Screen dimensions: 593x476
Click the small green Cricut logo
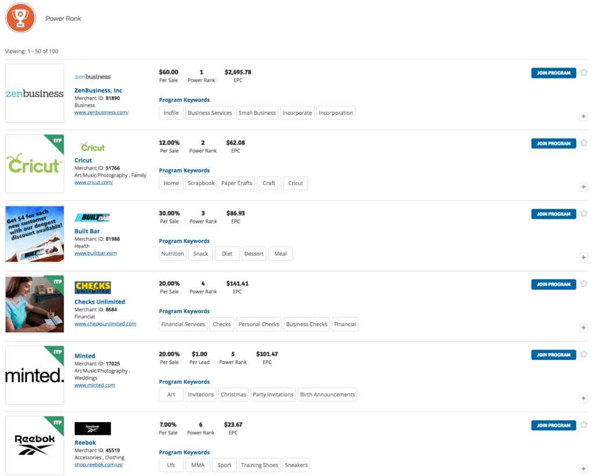(93, 147)
